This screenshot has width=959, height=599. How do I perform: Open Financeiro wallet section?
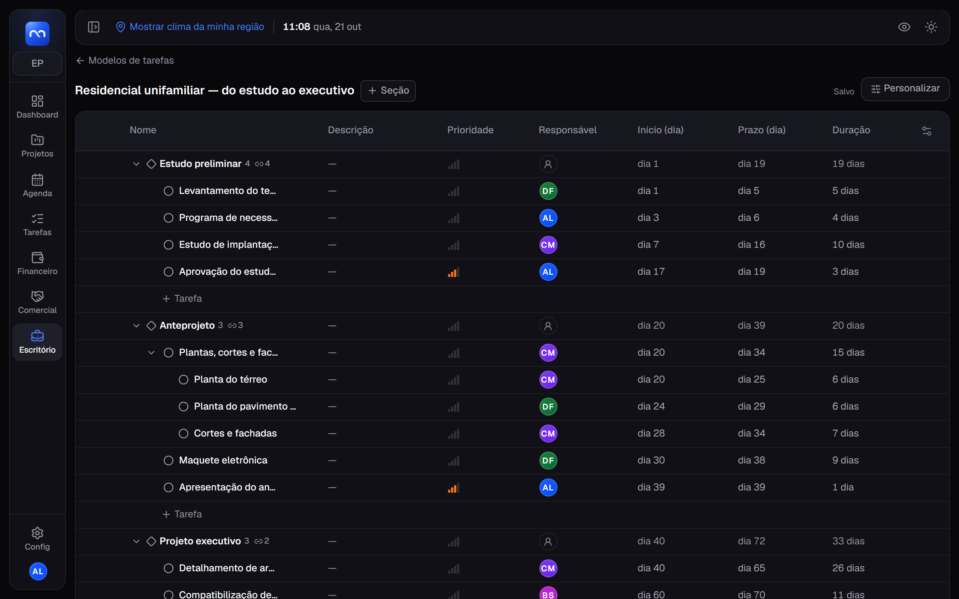click(x=37, y=263)
